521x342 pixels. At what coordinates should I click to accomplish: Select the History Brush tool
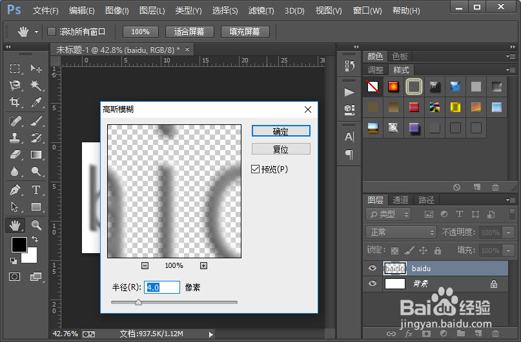[36, 138]
